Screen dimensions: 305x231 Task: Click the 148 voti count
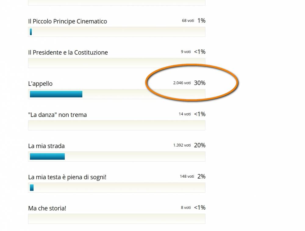[x=187, y=176]
